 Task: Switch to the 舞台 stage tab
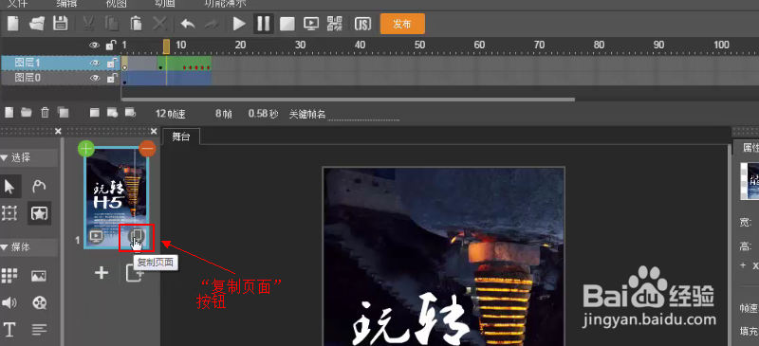(x=181, y=137)
